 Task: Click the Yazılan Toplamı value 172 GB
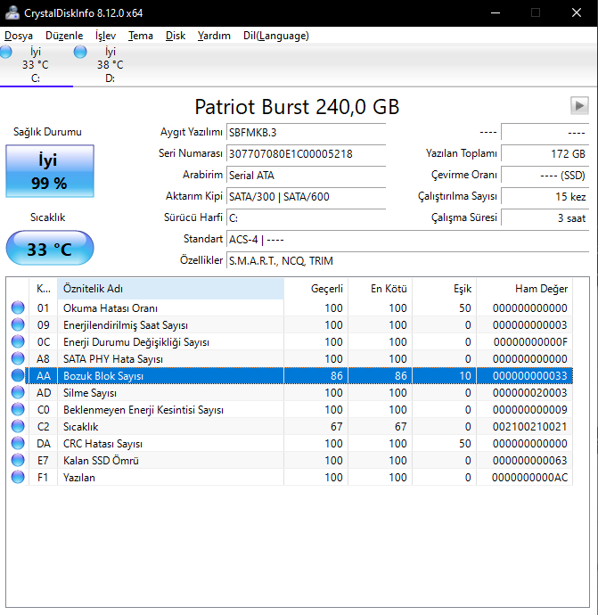(545, 153)
